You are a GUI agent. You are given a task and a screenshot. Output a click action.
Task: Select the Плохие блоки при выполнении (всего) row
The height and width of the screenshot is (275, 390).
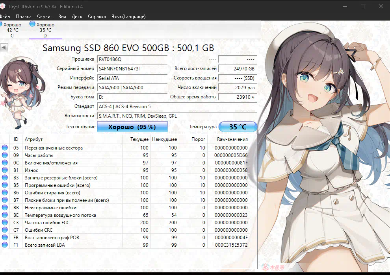(x=125, y=200)
